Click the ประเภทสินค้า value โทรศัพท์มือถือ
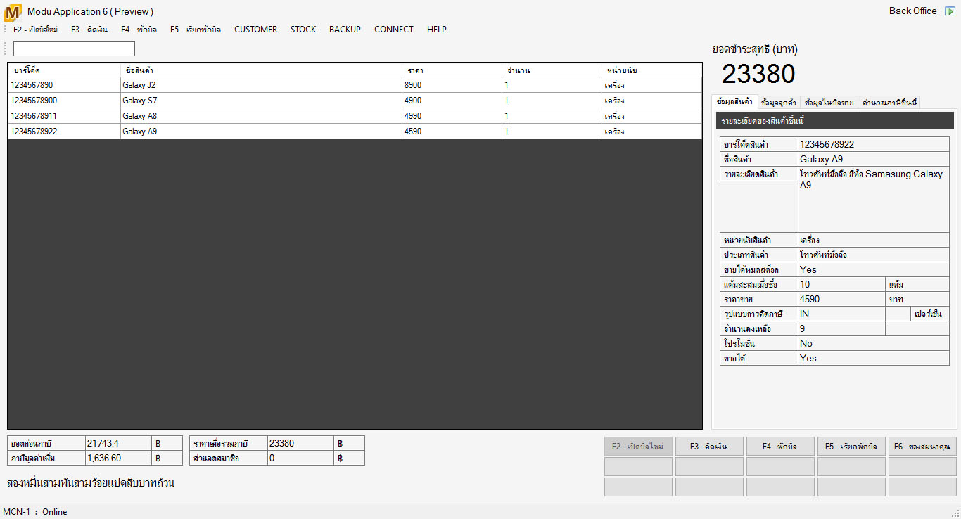961x519 pixels. (873, 255)
